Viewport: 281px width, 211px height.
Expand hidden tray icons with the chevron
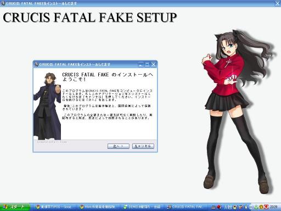click(x=251, y=207)
